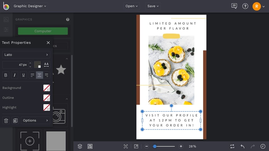Click the orange R profile avatar

257,6
